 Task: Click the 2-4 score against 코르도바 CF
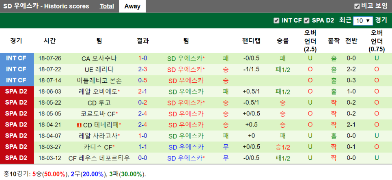(142, 114)
